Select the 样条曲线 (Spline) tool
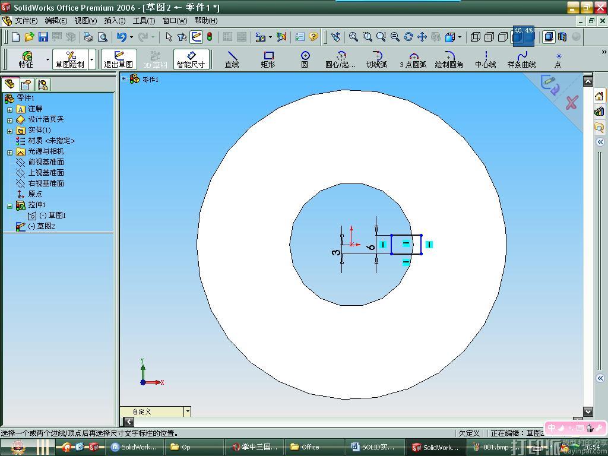608x456 pixels. (521, 59)
